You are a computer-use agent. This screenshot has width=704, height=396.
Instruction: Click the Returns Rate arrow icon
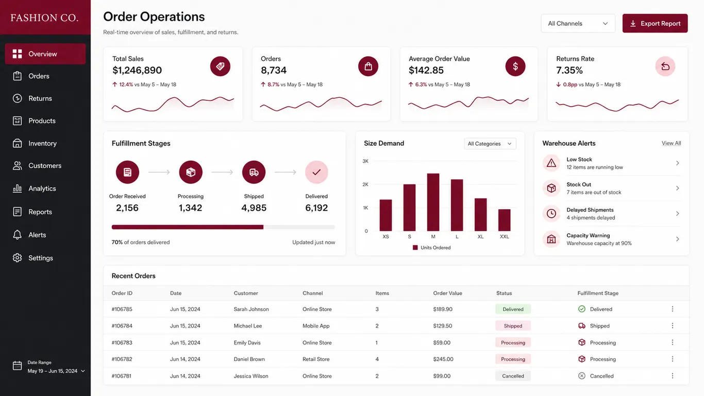665,66
